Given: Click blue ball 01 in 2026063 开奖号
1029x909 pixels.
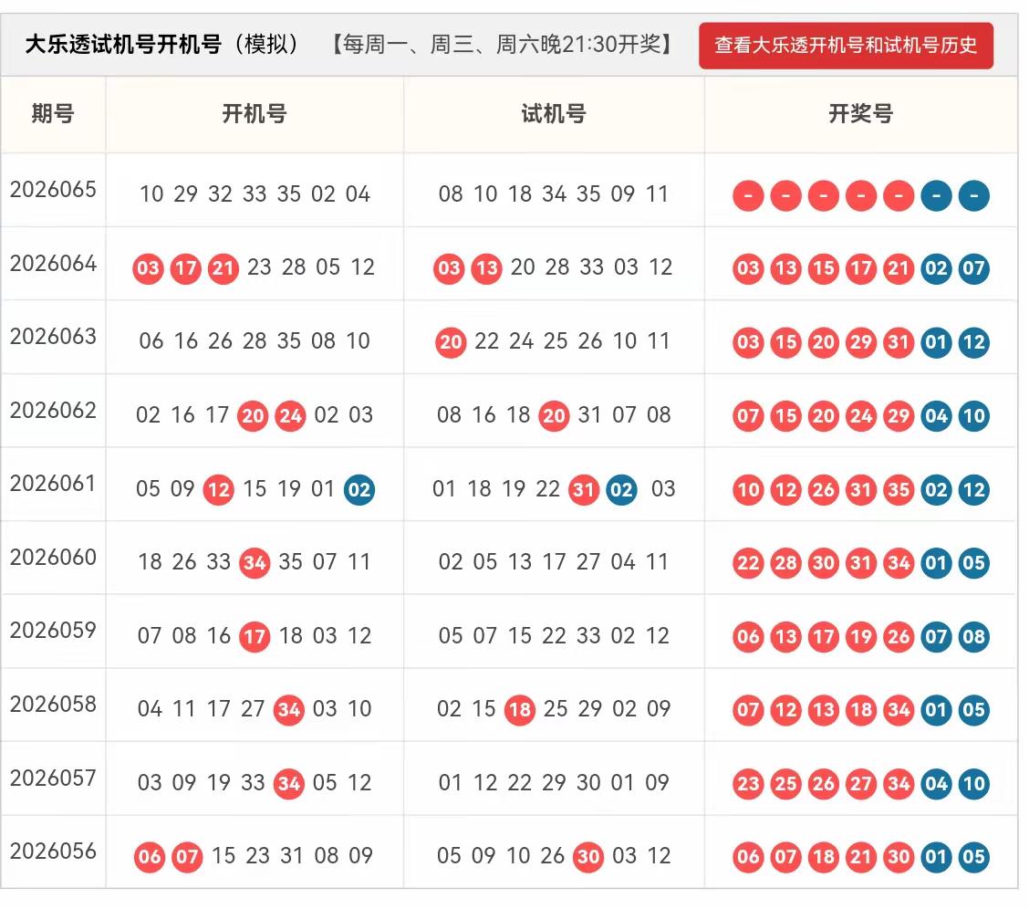Looking at the screenshot, I should (937, 342).
